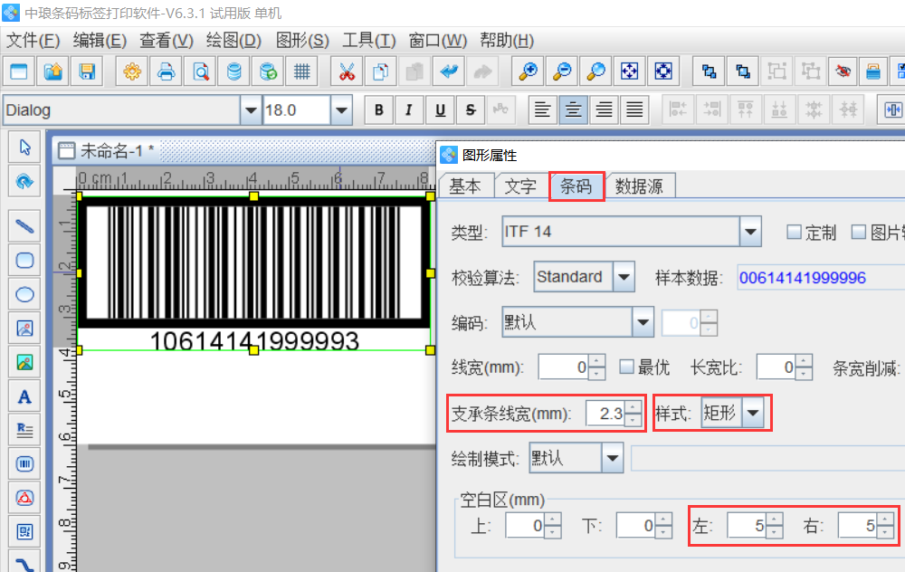Cut the selected barcode object
The width and height of the screenshot is (905, 572).
tap(347, 71)
